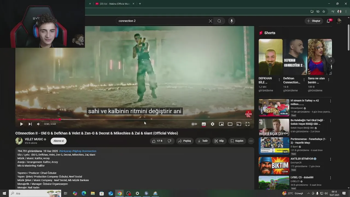Viewport: 350px width, 197px height.
Task: Mute the video player volume
Action: pos(38,124)
